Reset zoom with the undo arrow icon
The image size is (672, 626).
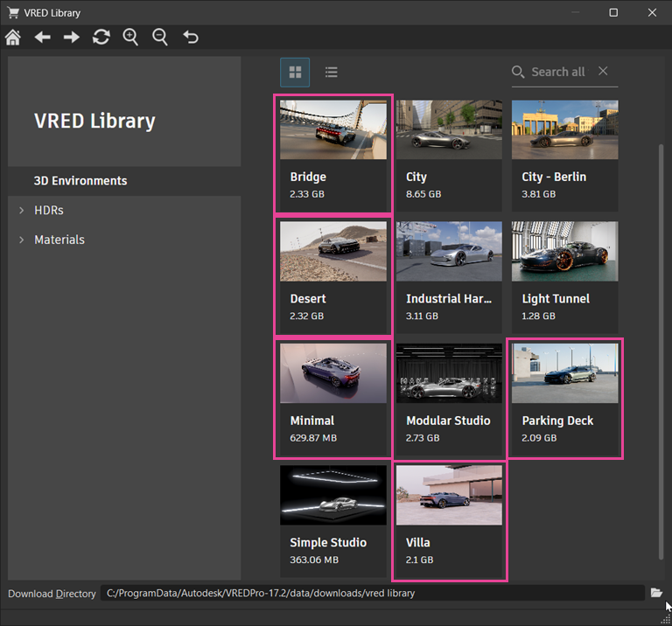pos(191,38)
